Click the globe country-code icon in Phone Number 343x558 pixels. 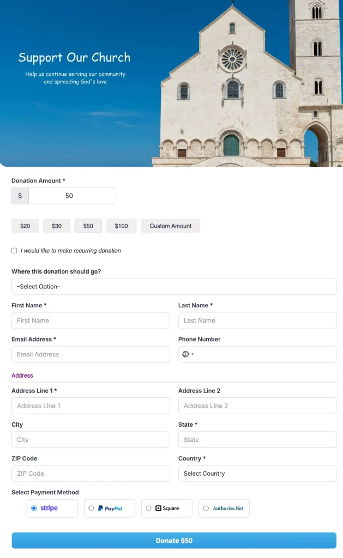185,354
